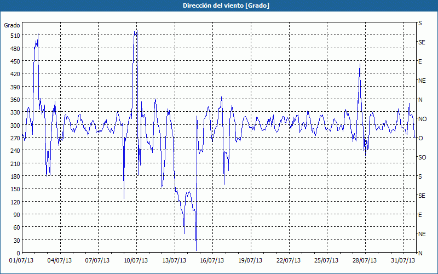
Task: Select the 120 degree label
Action: coord(15,202)
